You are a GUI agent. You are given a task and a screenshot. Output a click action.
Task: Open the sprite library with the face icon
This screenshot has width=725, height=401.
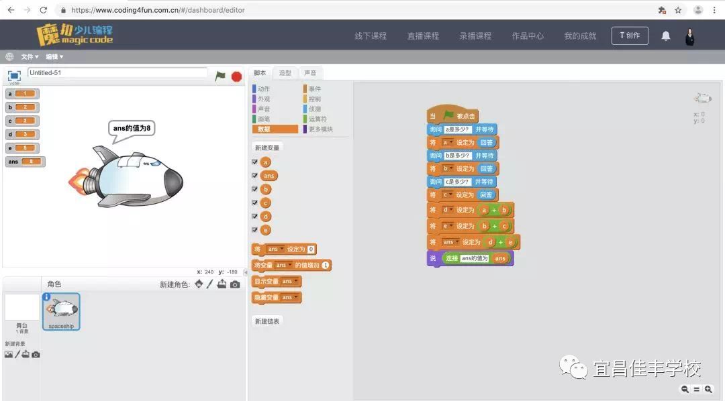(199, 284)
